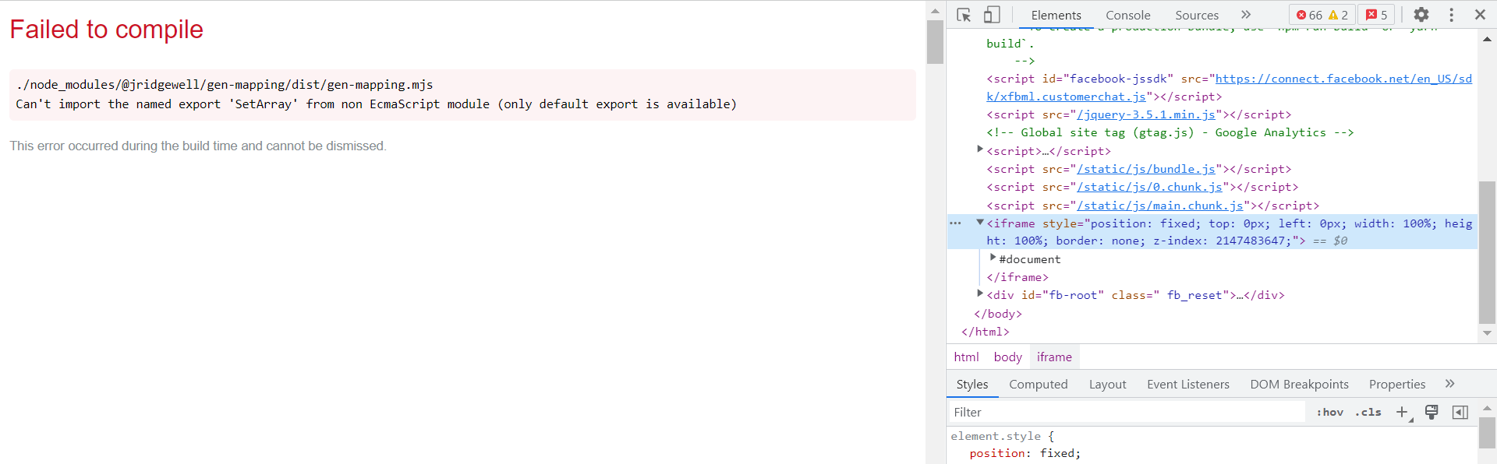Collapse the iframe node triangle
This screenshot has height=464, width=1497.
(980, 223)
